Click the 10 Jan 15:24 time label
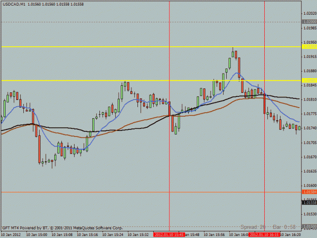This screenshot has height=238, width=317. (113, 234)
